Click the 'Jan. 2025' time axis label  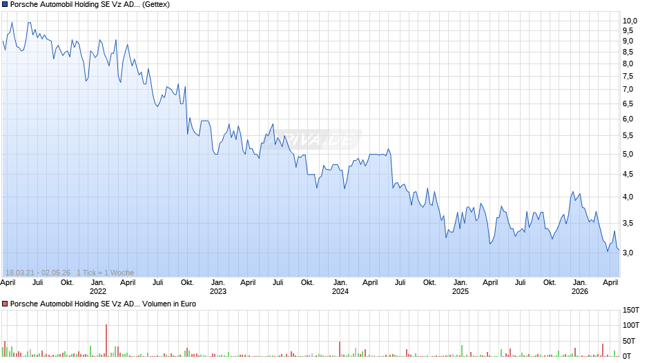[461, 287]
